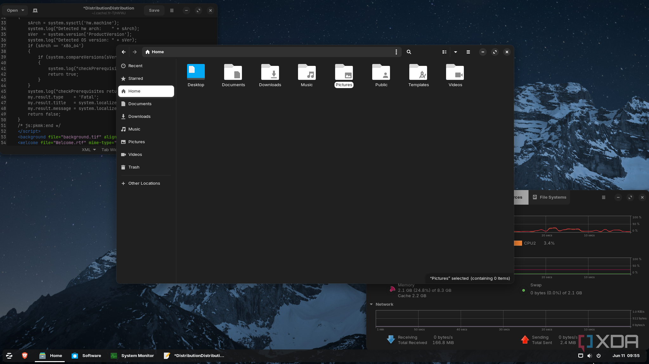This screenshot has height=364, width=649.
Task: Open volume control in system tray
Action: pyautogui.click(x=589, y=356)
